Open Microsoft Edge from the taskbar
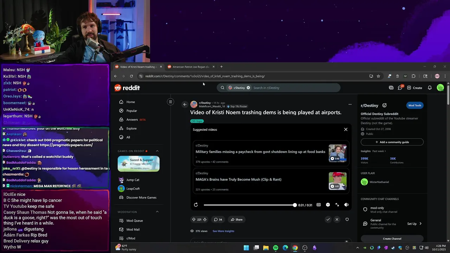This screenshot has height=253, width=450. (x=285, y=248)
